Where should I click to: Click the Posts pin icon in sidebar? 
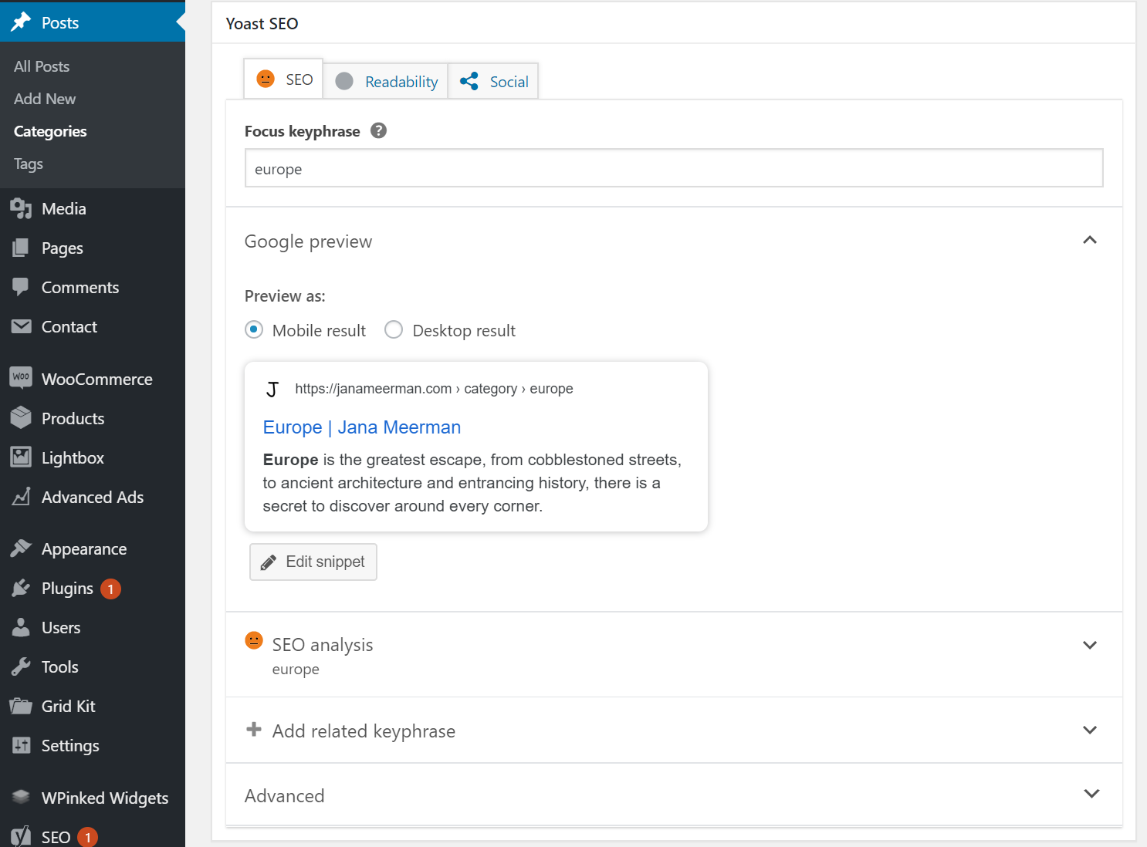coord(21,22)
